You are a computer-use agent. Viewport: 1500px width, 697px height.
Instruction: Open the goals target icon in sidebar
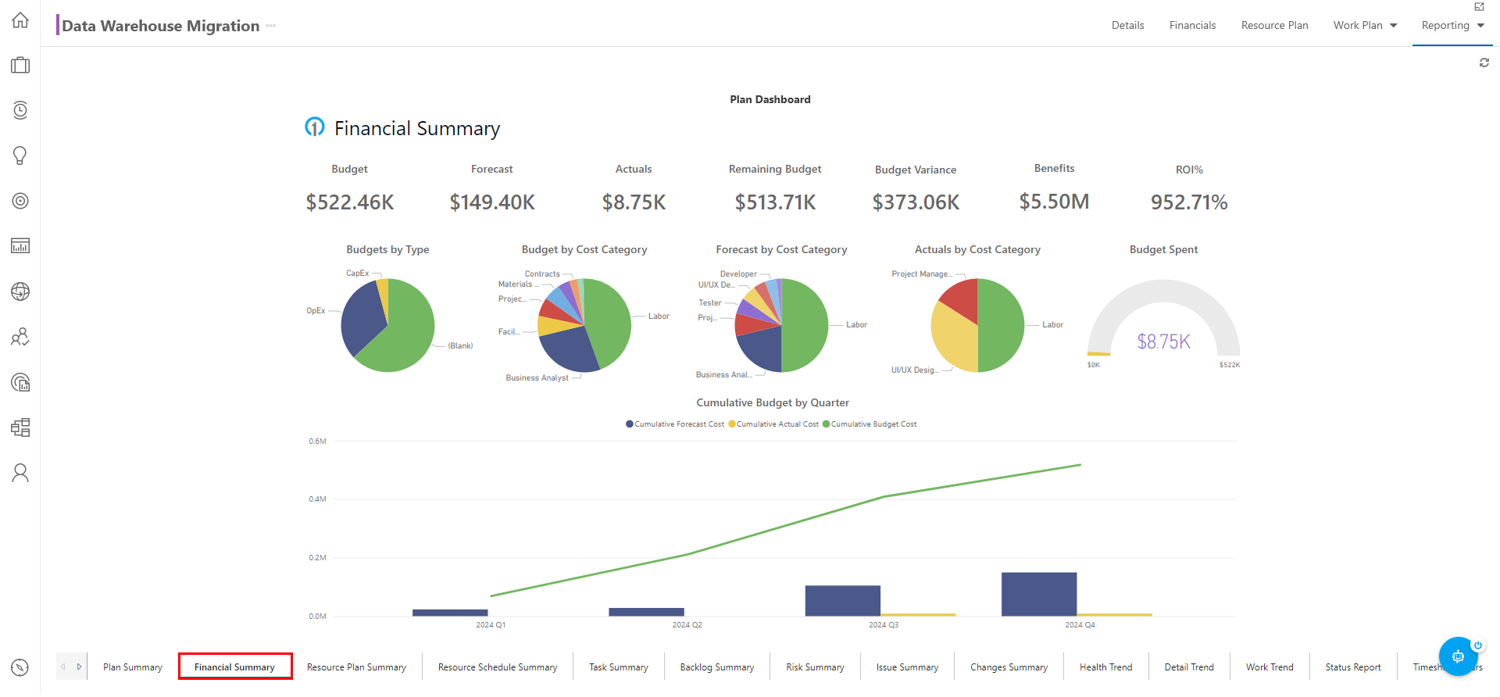[x=20, y=201]
